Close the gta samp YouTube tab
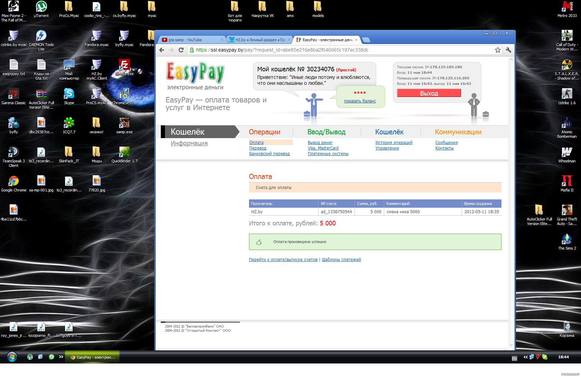 point(222,40)
